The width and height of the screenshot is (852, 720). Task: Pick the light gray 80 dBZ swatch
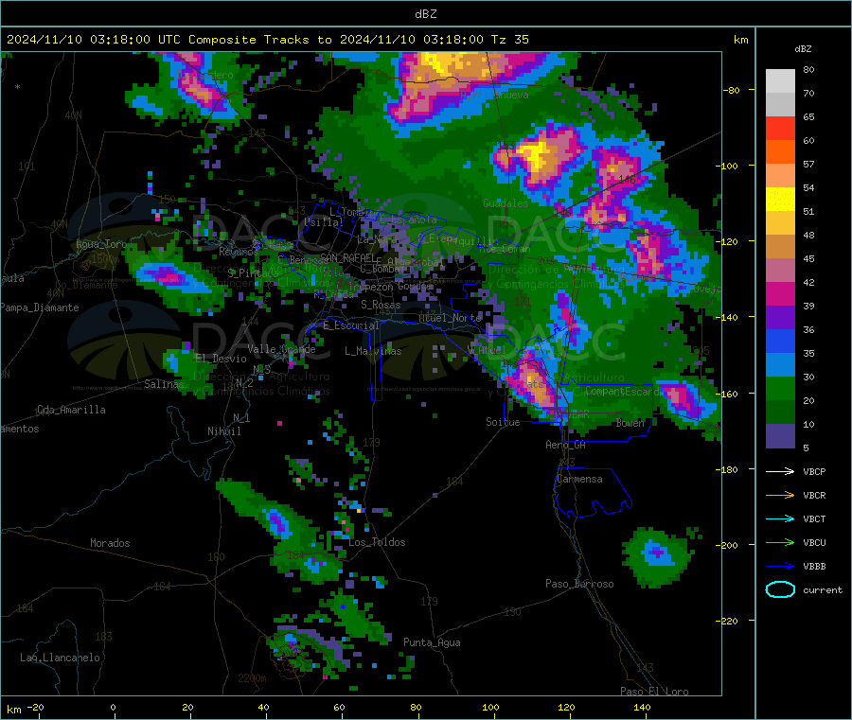click(x=780, y=81)
